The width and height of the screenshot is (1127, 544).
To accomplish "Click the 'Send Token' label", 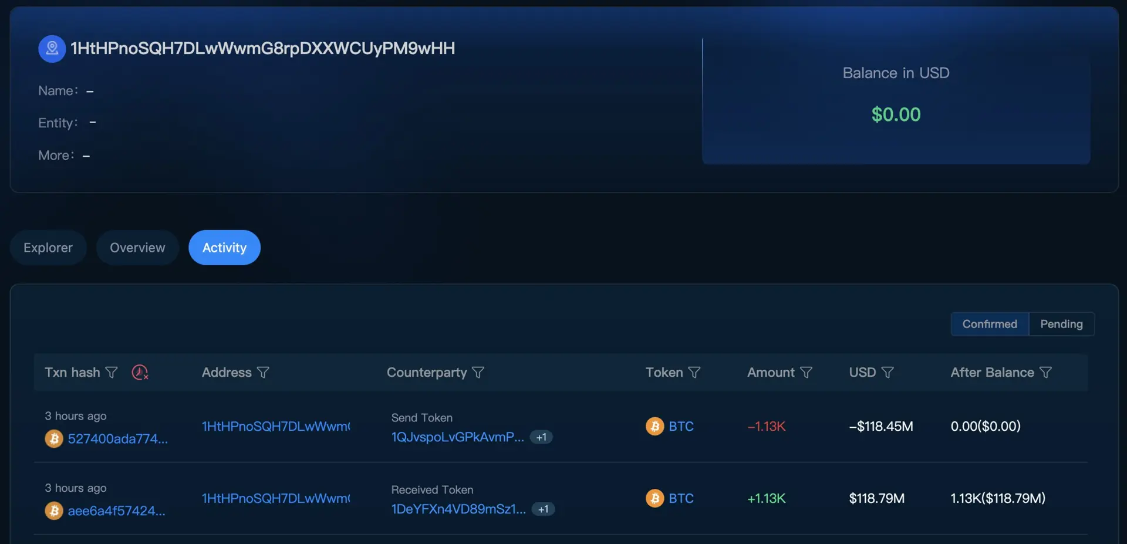I will pyautogui.click(x=422, y=418).
